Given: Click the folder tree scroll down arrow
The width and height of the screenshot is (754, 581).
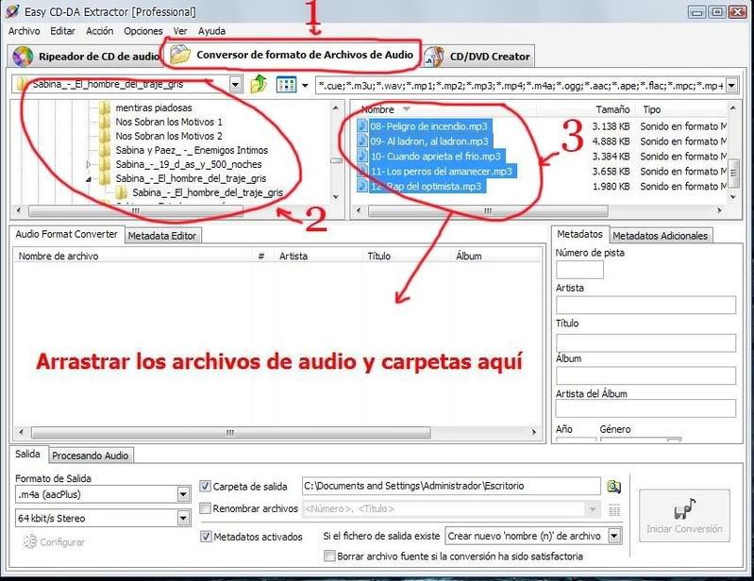Looking at the screenshot, I should 336,196.
